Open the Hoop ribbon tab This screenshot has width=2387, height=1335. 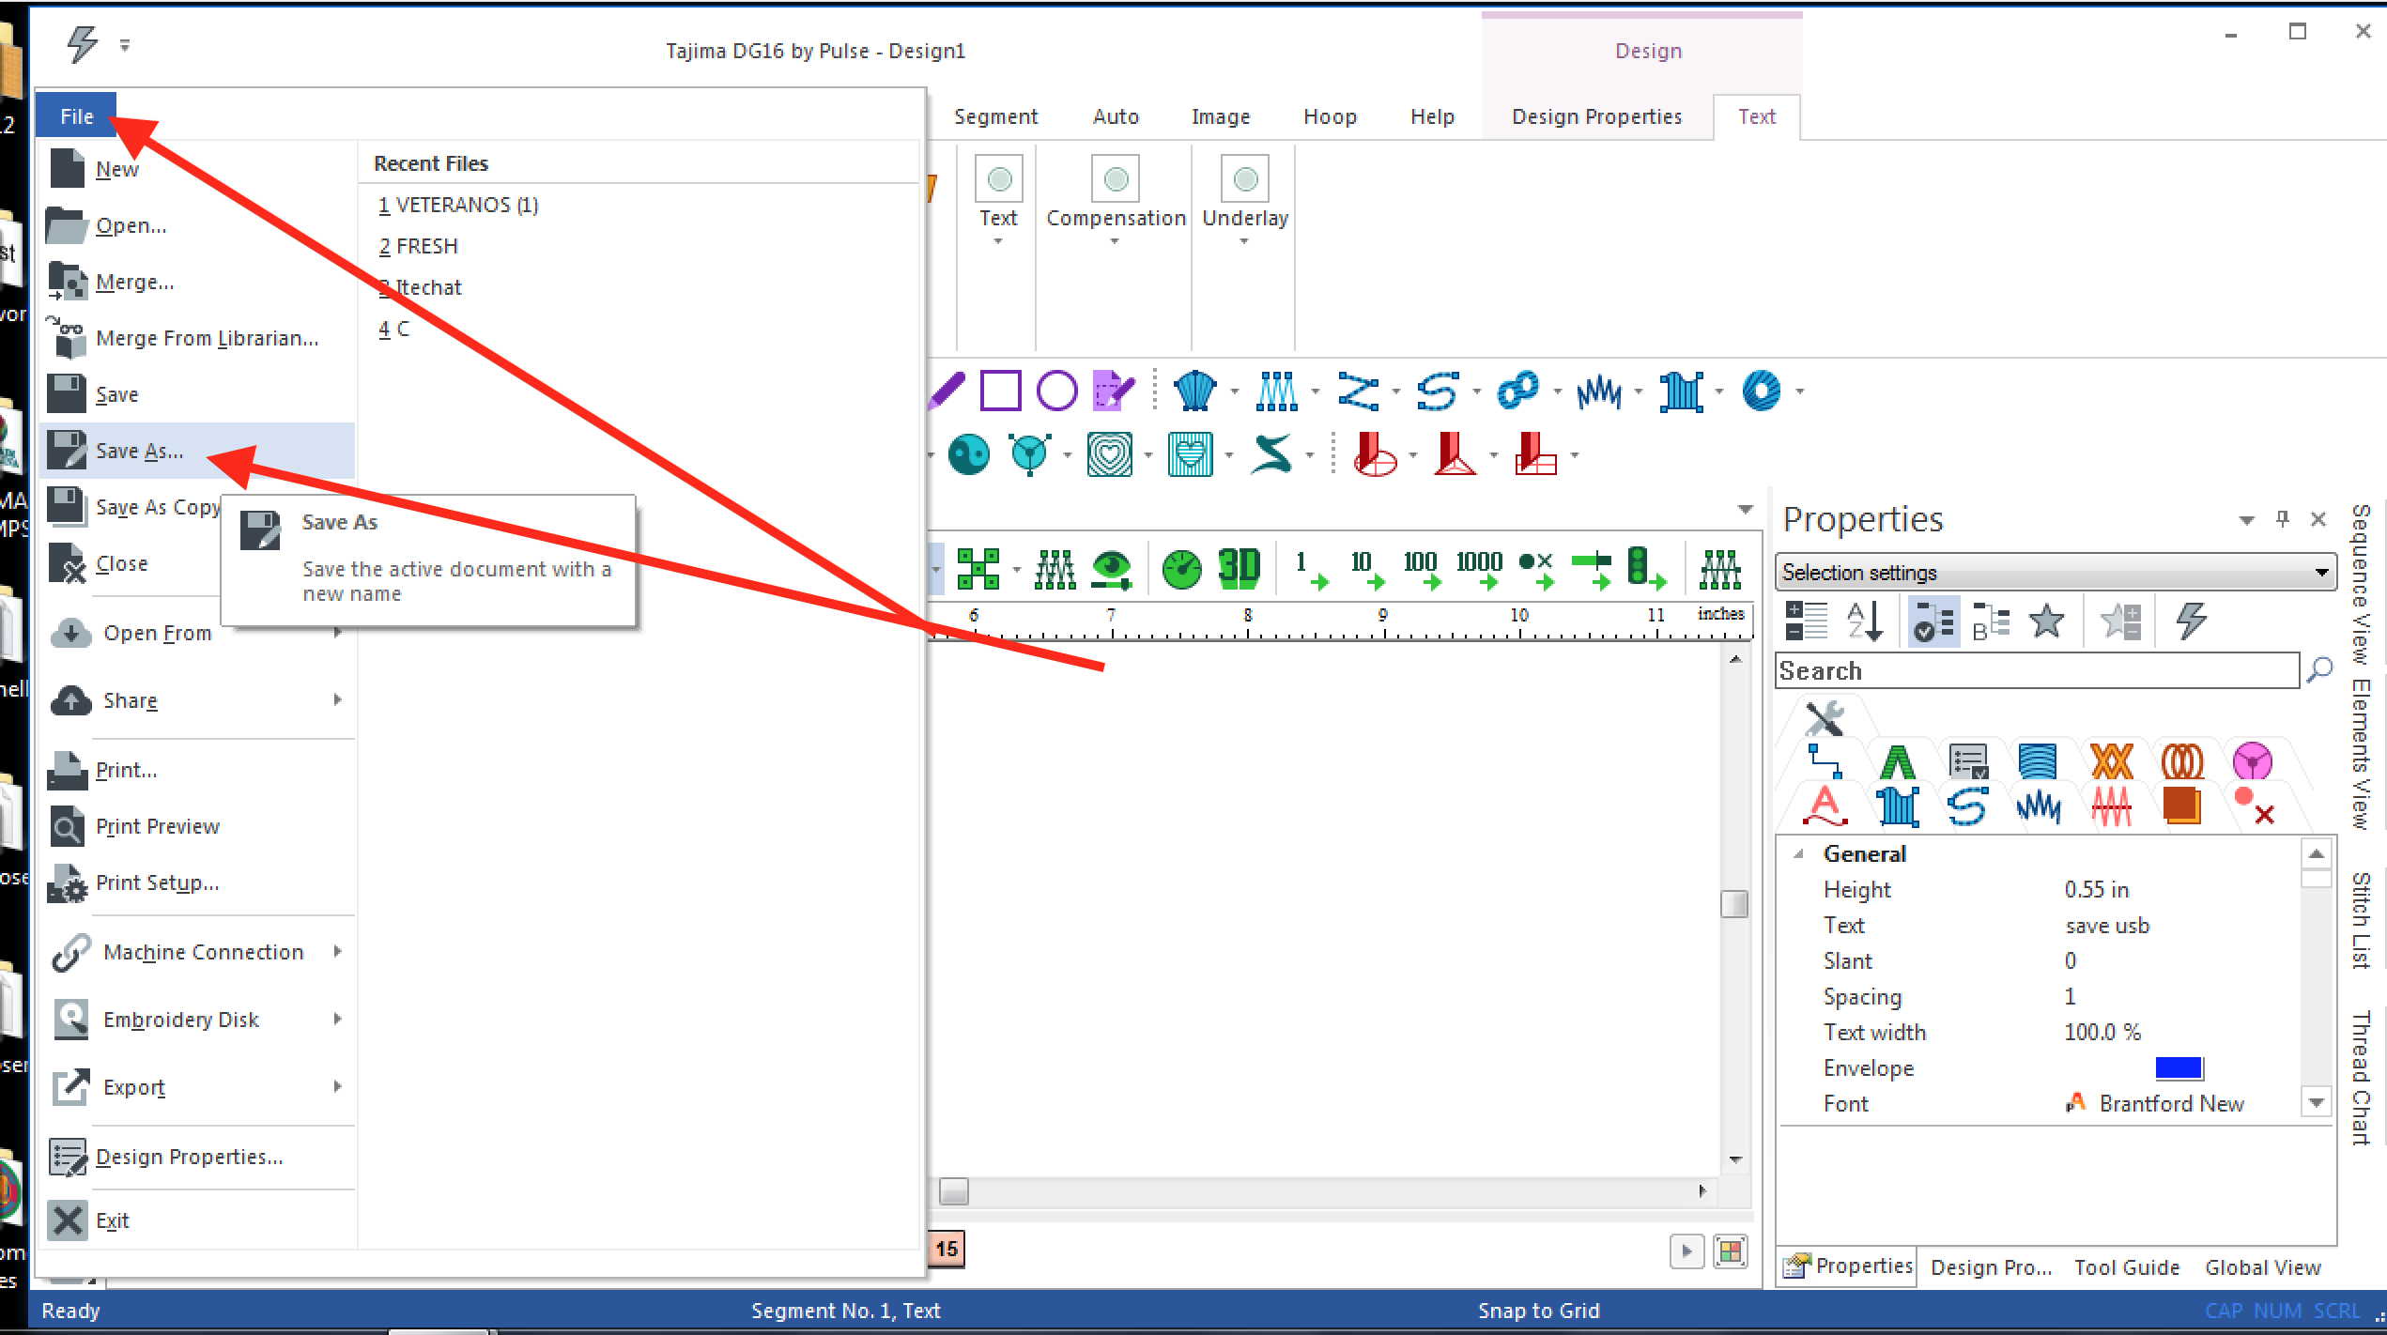coord(1330,116)
